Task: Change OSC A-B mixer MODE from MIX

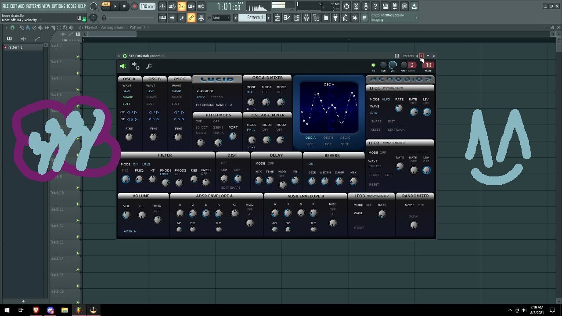Action: 250,92
